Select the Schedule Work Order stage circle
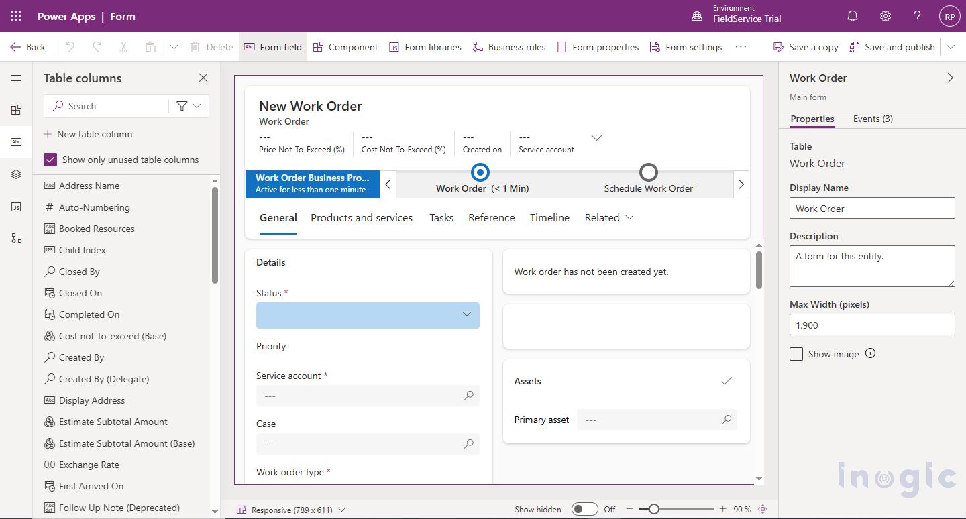The width and height of the screenshot is (966, 519). [648, 172]
